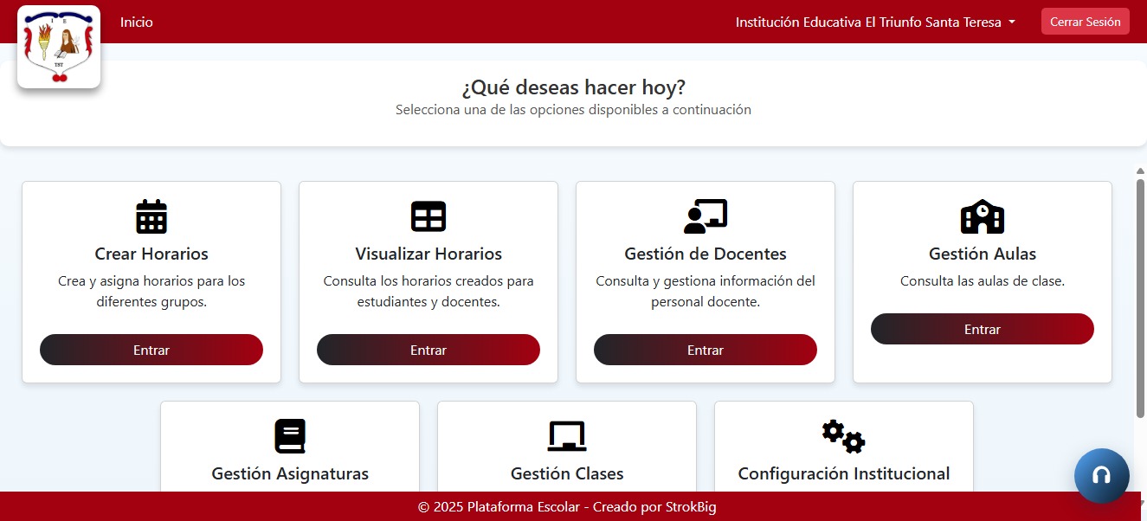Click the monitor icon above Gestión Clases
The height and width of the screenshot is (521, 1147).
coord(566,436)
